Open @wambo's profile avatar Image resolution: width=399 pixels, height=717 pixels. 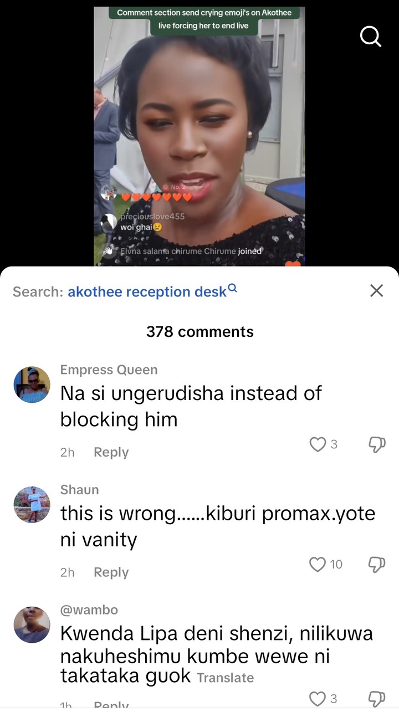32,625
